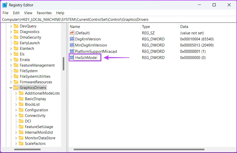Click the DCI folder icon
Screen dimensions: 237x153
click(21, 121)
